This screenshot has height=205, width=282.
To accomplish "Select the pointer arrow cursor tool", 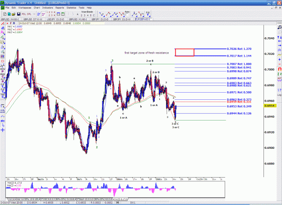I will click(3, 125).
